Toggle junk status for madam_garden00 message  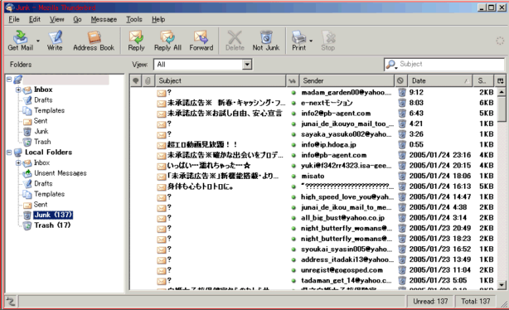click(402, 93)
